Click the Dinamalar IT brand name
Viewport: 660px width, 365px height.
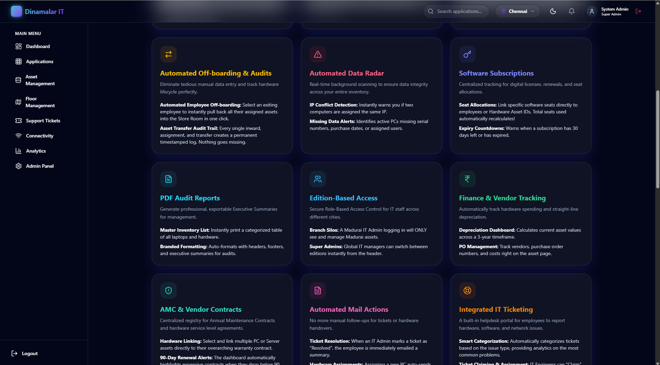pyautogui.click(x=44, y=12)
